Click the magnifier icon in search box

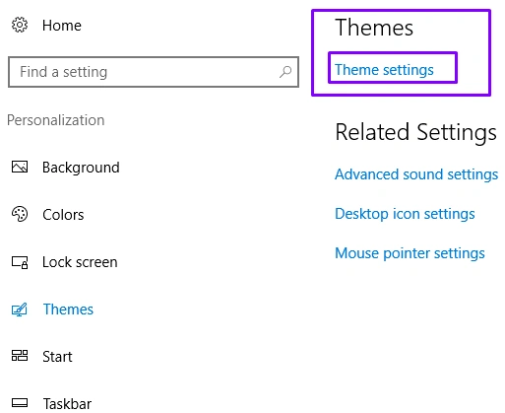click(x=285, y=72)
